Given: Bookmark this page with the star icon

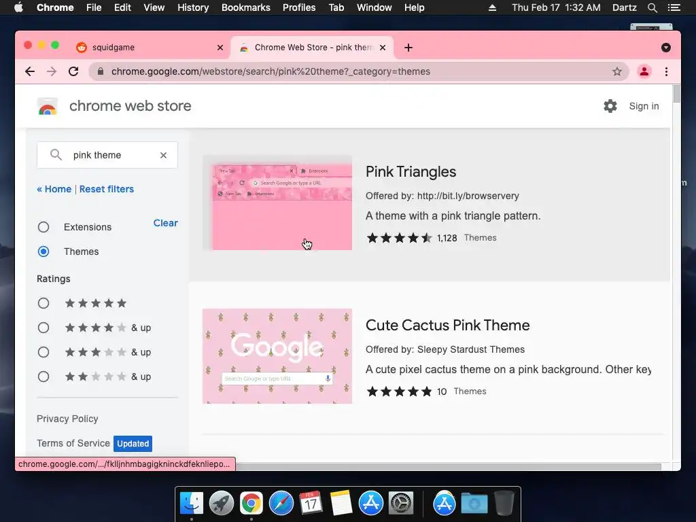Looking at the screenshot, I should click(x=617, y=71).
